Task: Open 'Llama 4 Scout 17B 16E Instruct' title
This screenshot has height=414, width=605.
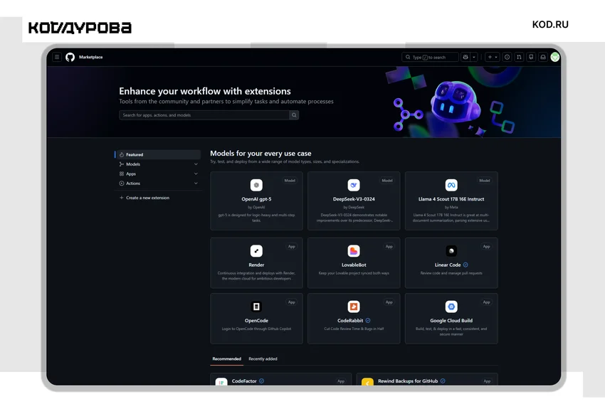Action: (x=451, y=199)
